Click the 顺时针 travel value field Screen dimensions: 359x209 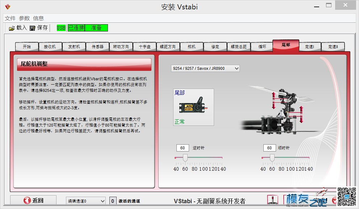click(270, 148)
